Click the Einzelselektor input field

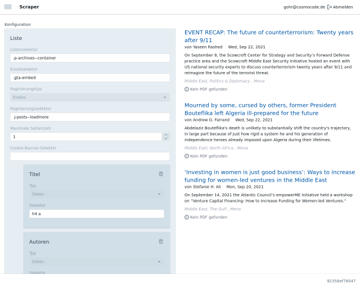point(90,78)
